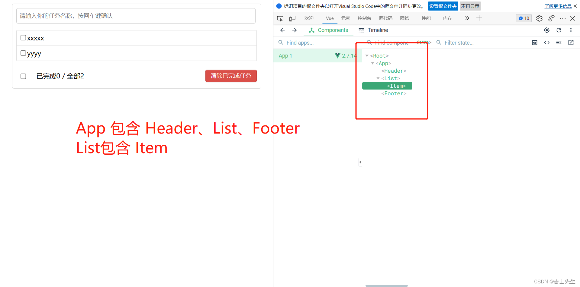Viewport: 580px width, 287px height.
Task: Open Vue devtools vertical dots menu
Action: pos(571,30)
